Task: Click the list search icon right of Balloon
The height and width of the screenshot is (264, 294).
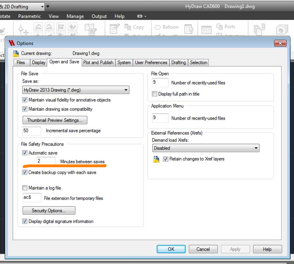Action: pyautogui.click(x=189, y=29)
